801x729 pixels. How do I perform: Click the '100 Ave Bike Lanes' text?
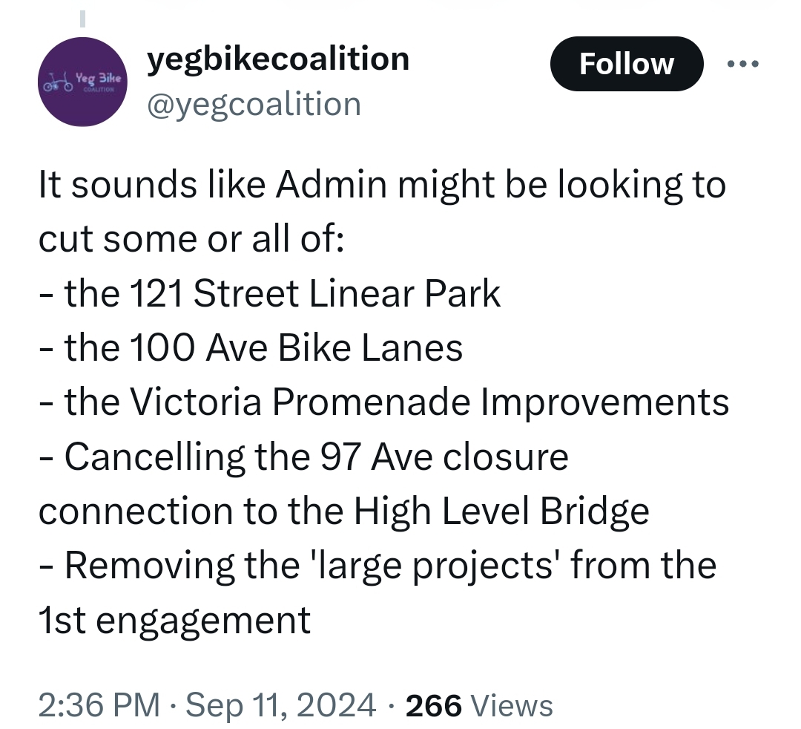(x=296, y=347)
